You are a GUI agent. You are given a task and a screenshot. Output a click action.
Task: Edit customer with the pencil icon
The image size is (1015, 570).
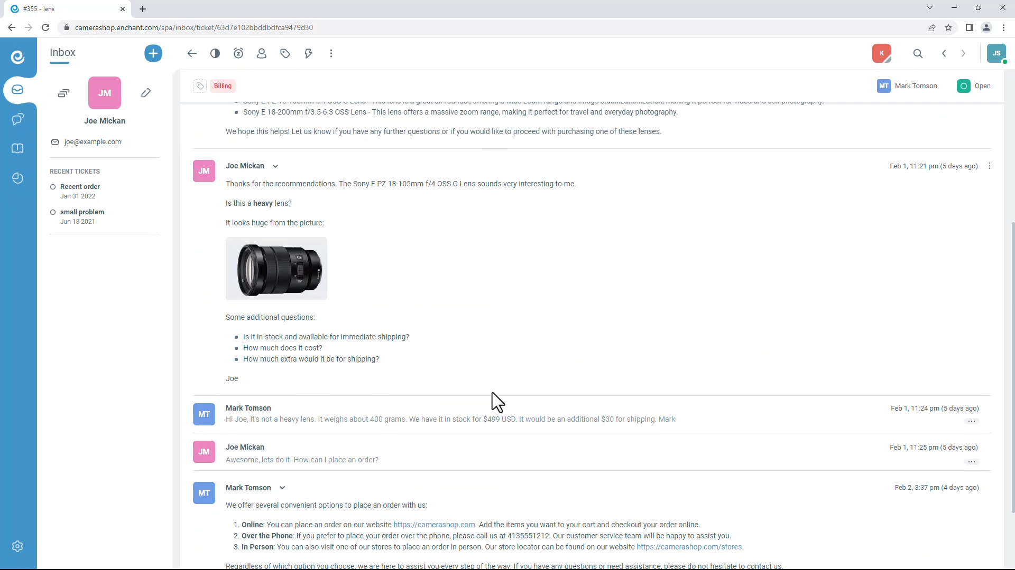(x=146, y=93)
